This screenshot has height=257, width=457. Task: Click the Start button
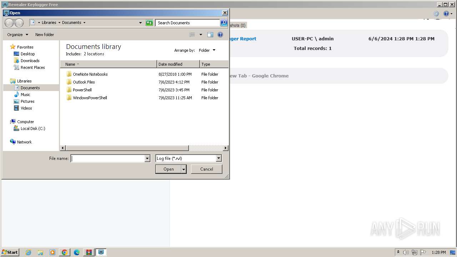pyautogui.click(x=10, y=252)
